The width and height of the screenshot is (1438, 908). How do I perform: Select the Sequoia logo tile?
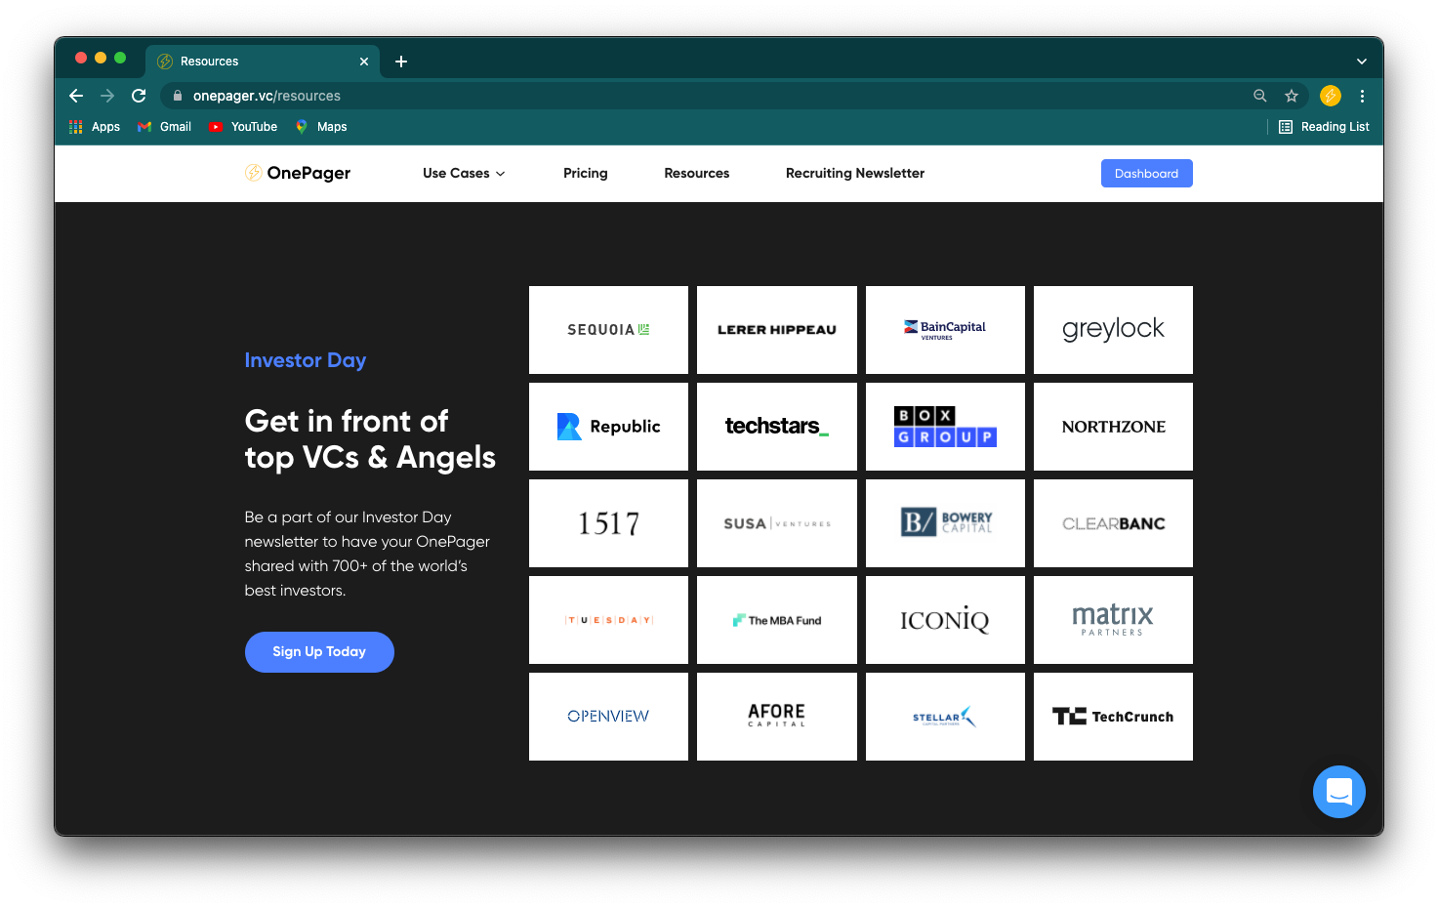coord(608,330)
